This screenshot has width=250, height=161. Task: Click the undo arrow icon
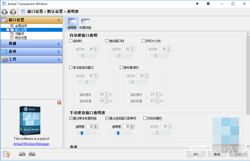click(x=22, y=154)
